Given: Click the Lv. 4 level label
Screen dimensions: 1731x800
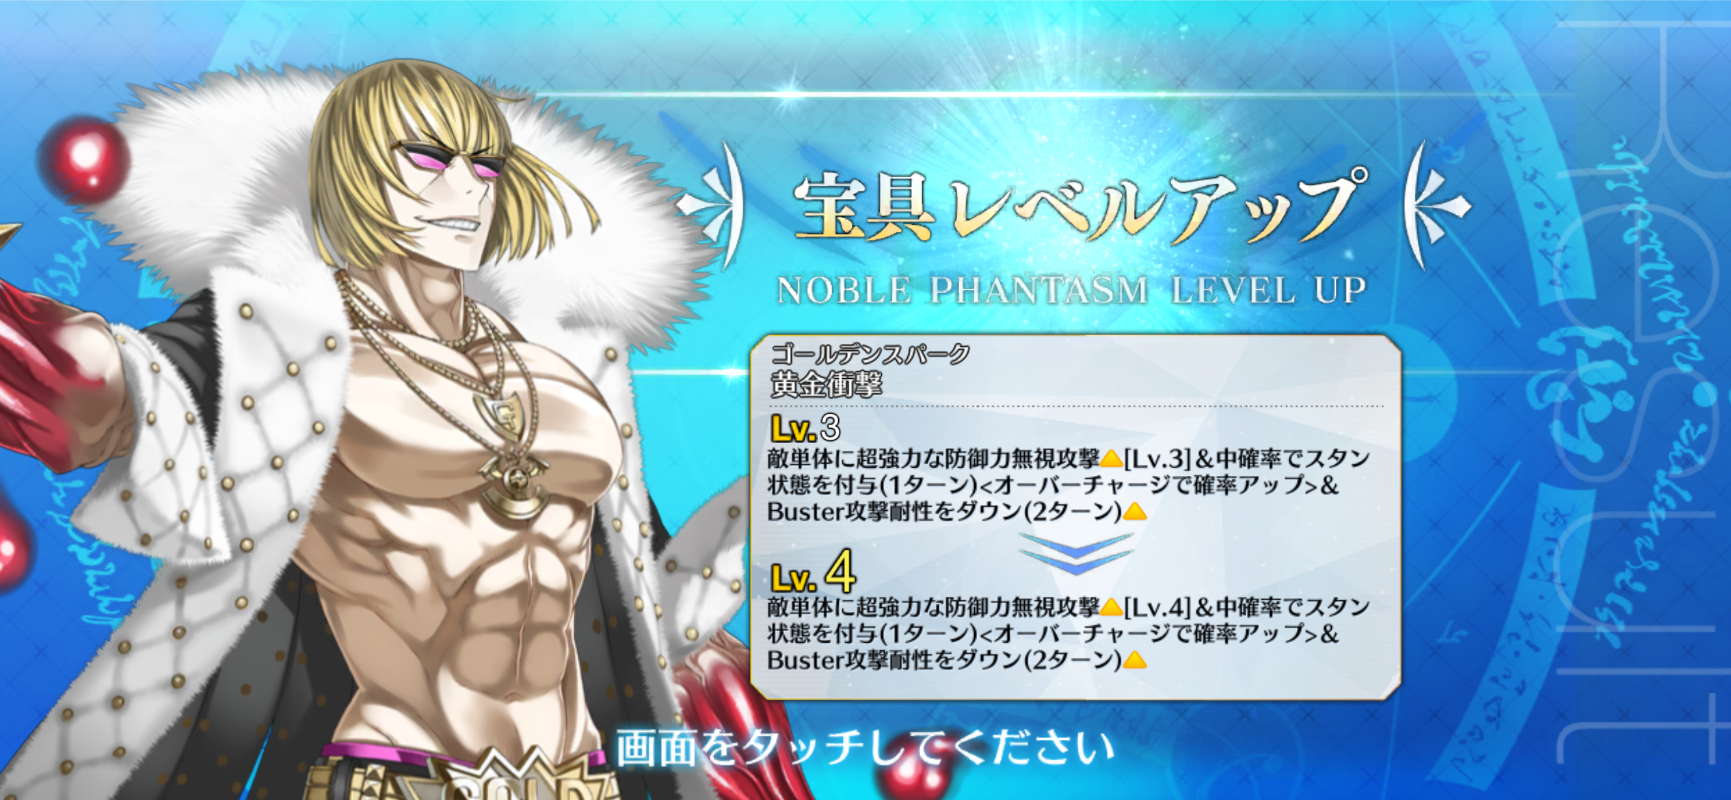Looking at the screenshot, I should (813, 572).
